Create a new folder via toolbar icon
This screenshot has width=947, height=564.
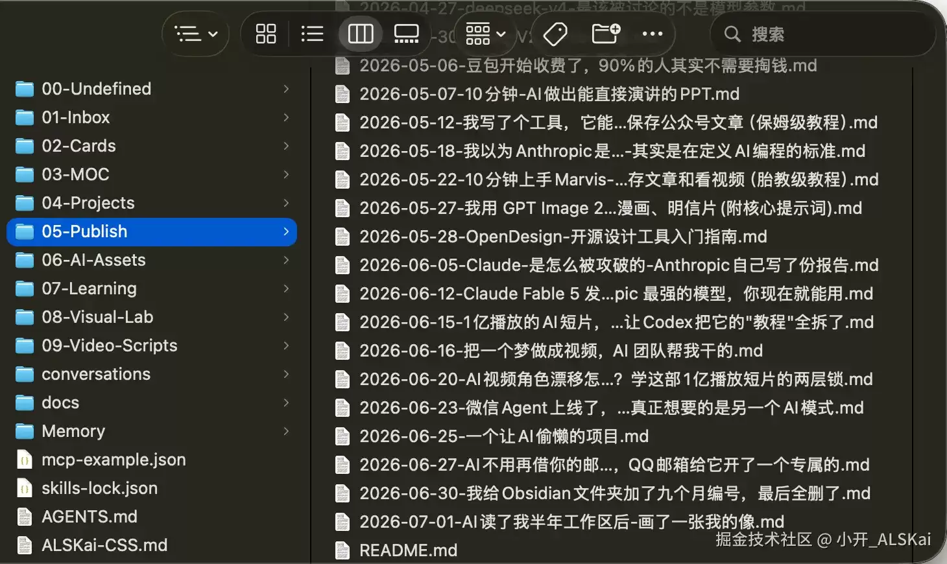point(606,34)
